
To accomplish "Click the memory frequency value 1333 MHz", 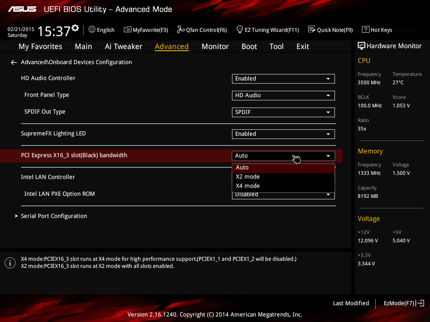I will (x=369, y=173).
